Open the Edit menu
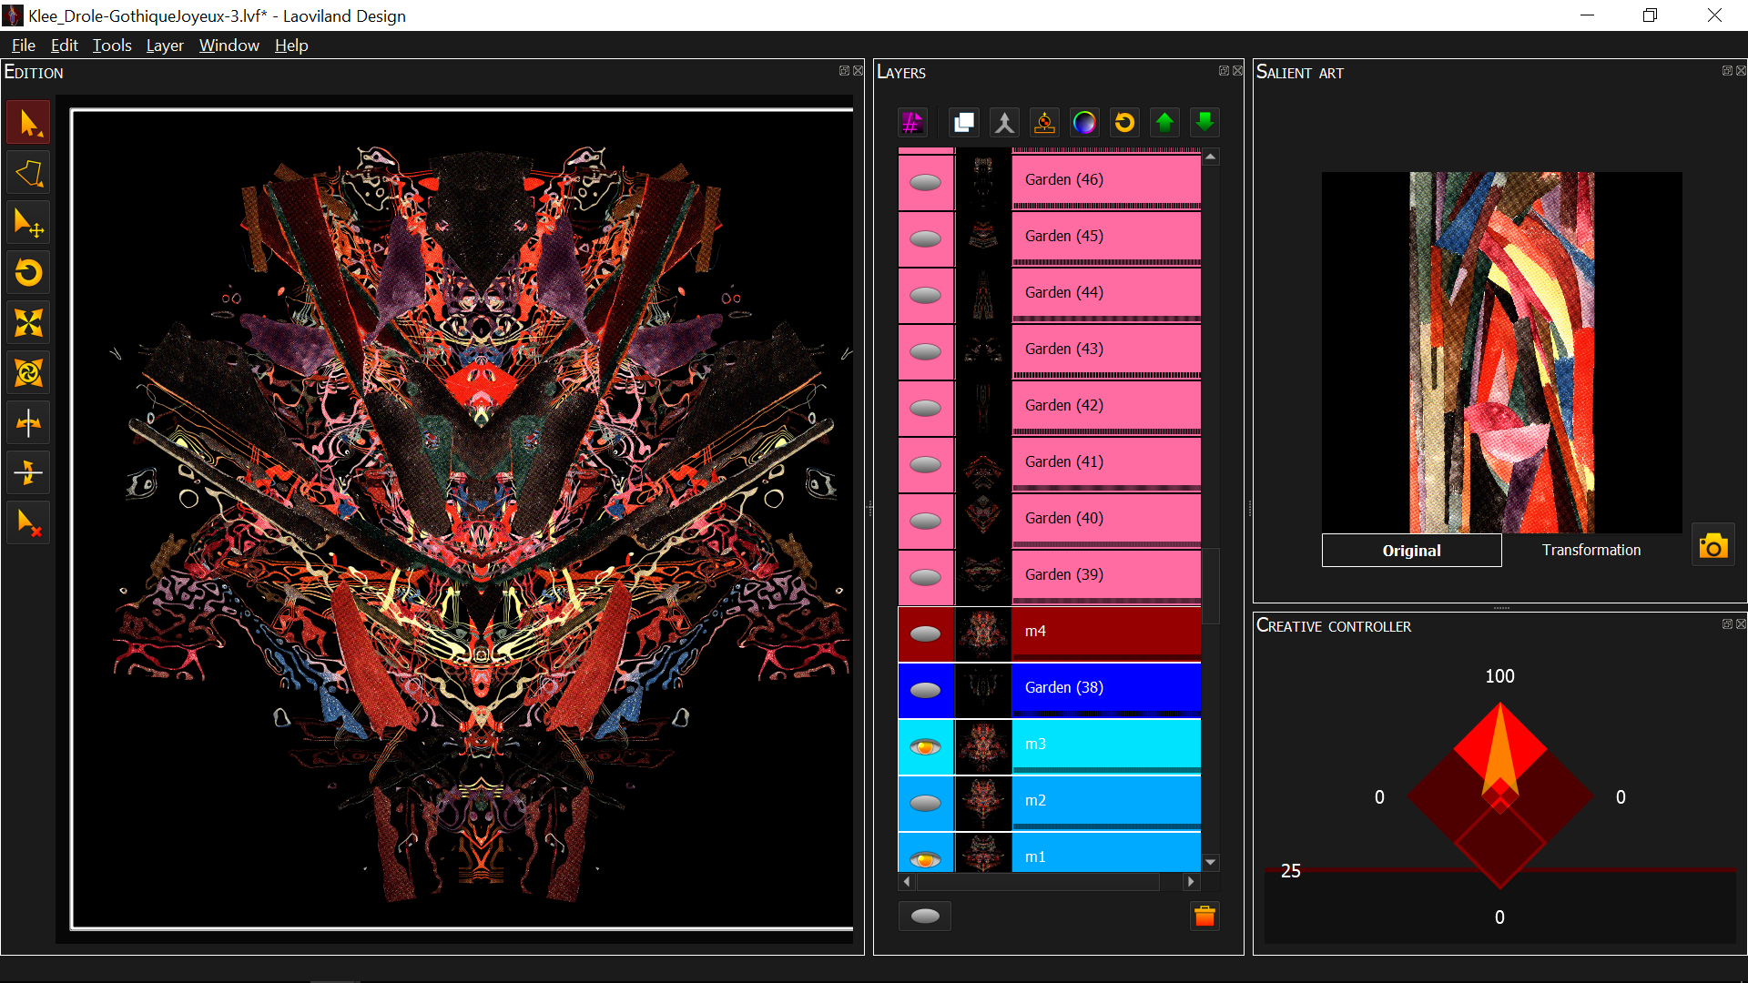This screenshot has height=983, width=1748. tap(63, 45)
